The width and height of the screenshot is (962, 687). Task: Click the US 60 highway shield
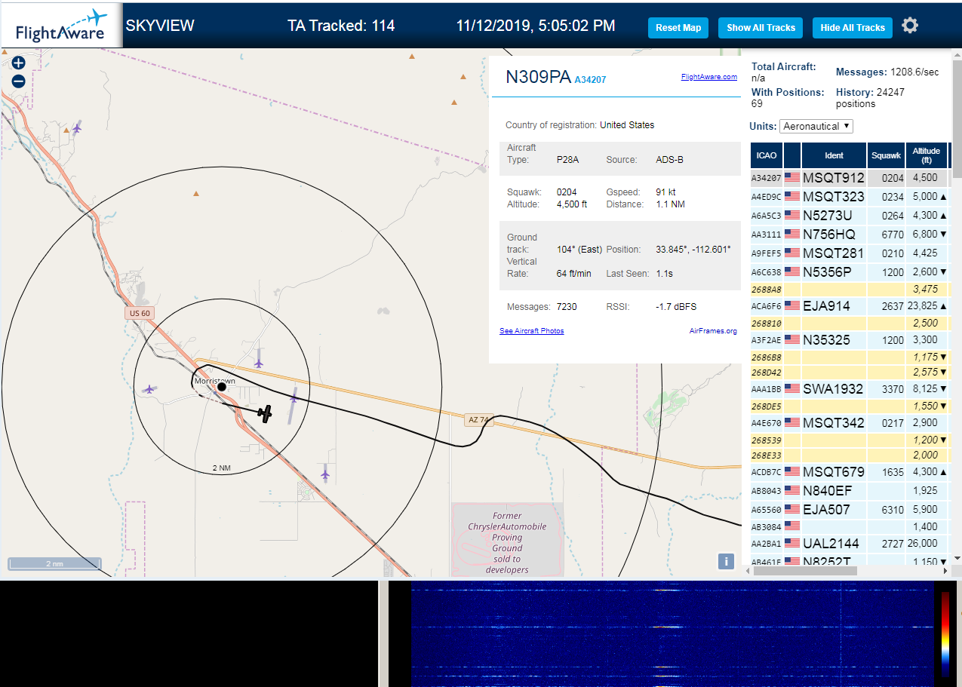tap(140, 312)
